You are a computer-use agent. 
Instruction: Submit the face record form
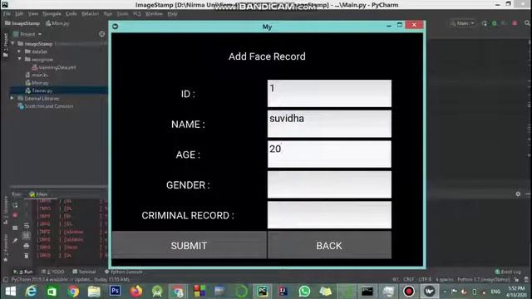point(189,246)
